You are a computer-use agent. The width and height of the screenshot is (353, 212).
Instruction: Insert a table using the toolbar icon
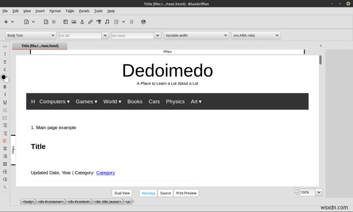66,22
